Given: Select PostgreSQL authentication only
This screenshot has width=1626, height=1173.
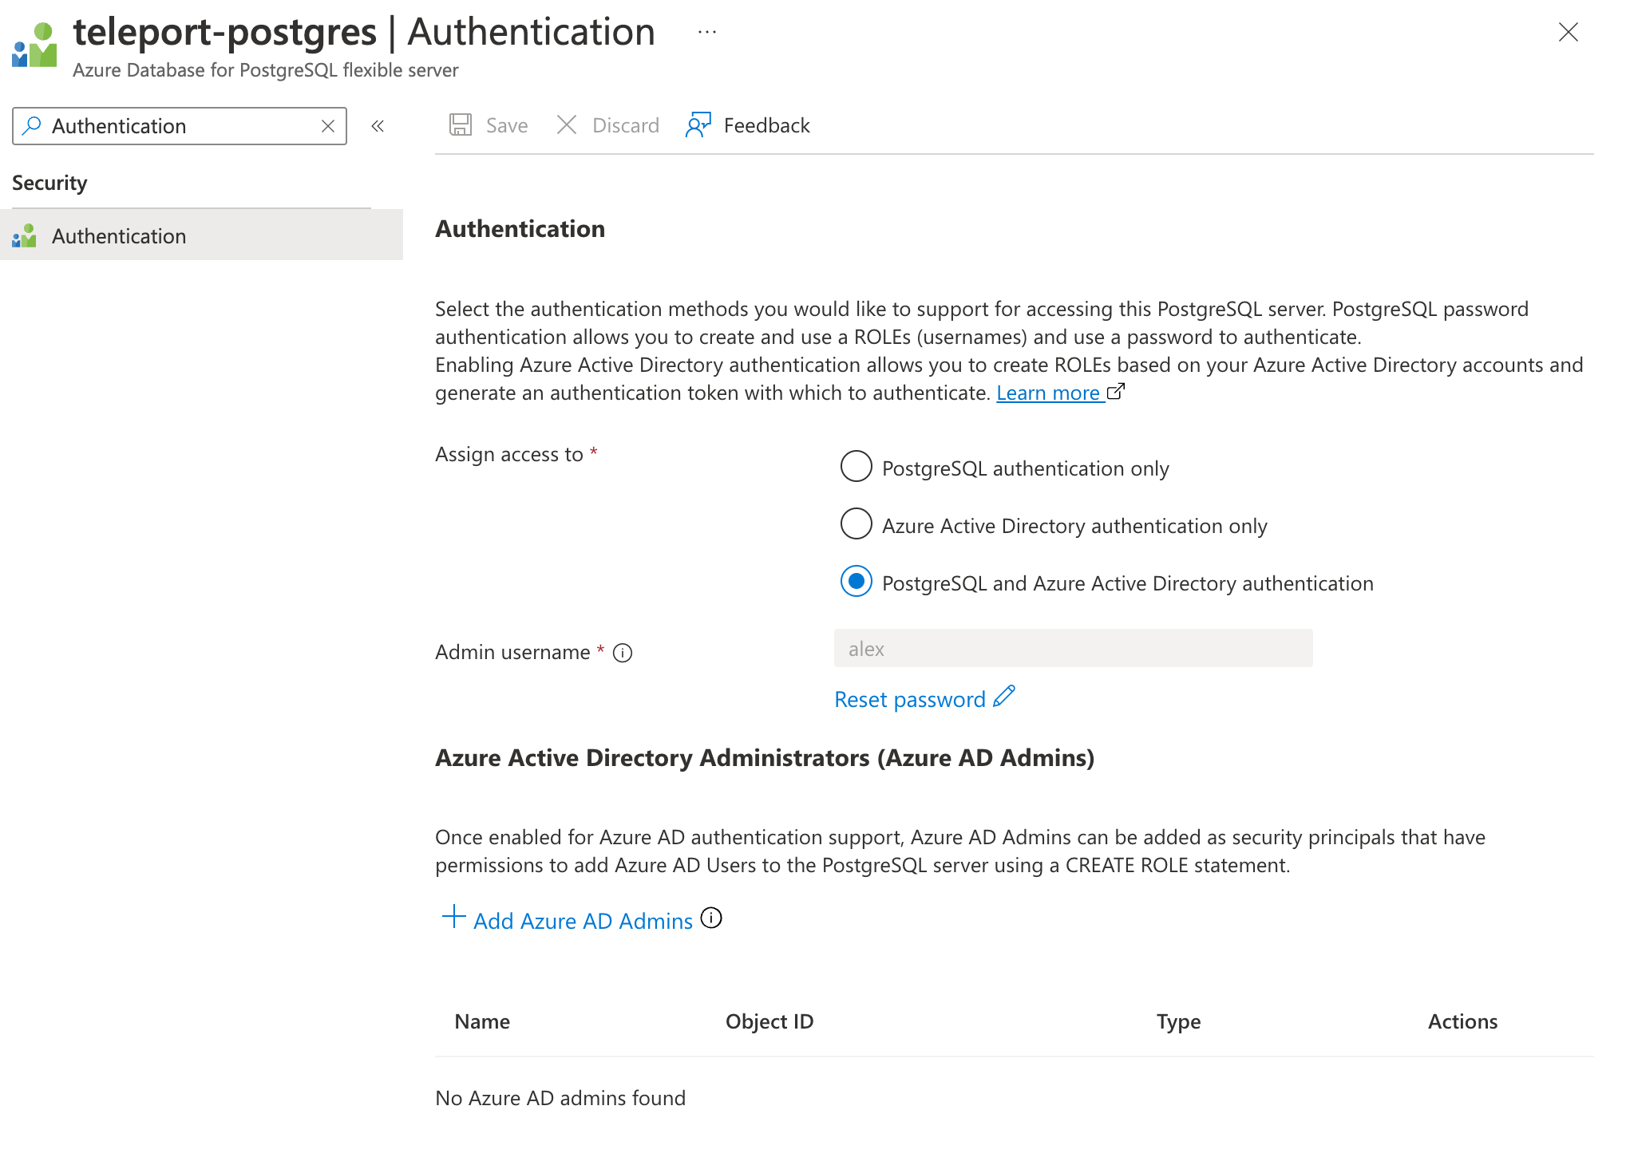Looking at the screenshot, I should 856,466.
